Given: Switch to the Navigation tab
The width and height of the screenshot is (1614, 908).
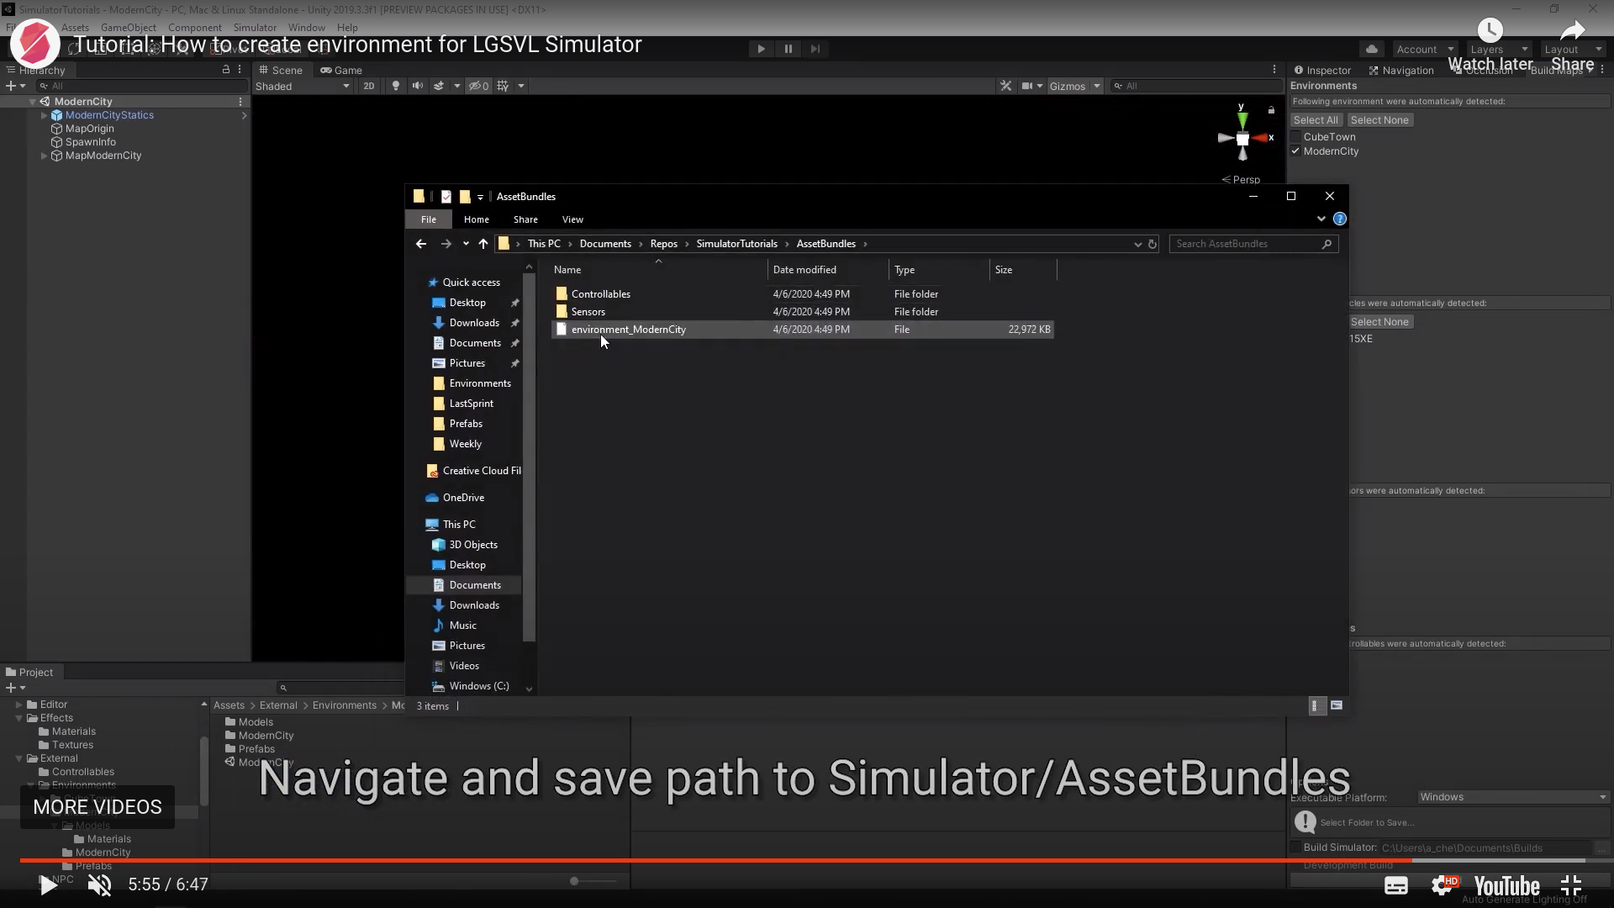Looking at the screenshot, I should 1401,71.
